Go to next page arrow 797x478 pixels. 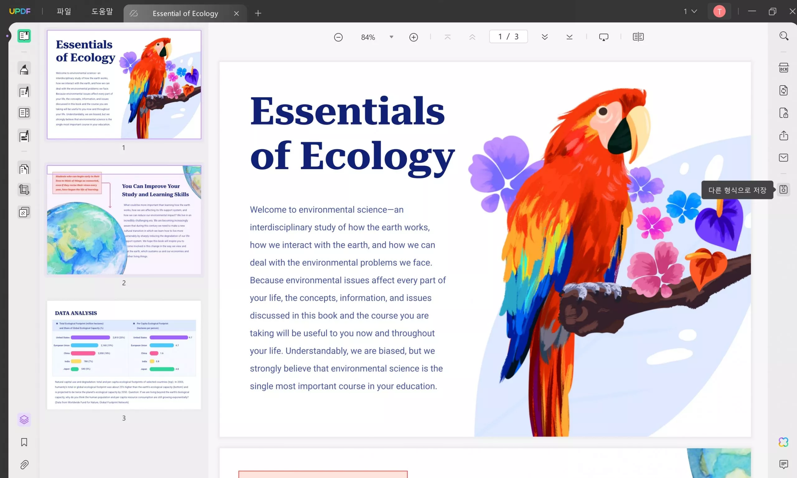[x=545, y=37]
